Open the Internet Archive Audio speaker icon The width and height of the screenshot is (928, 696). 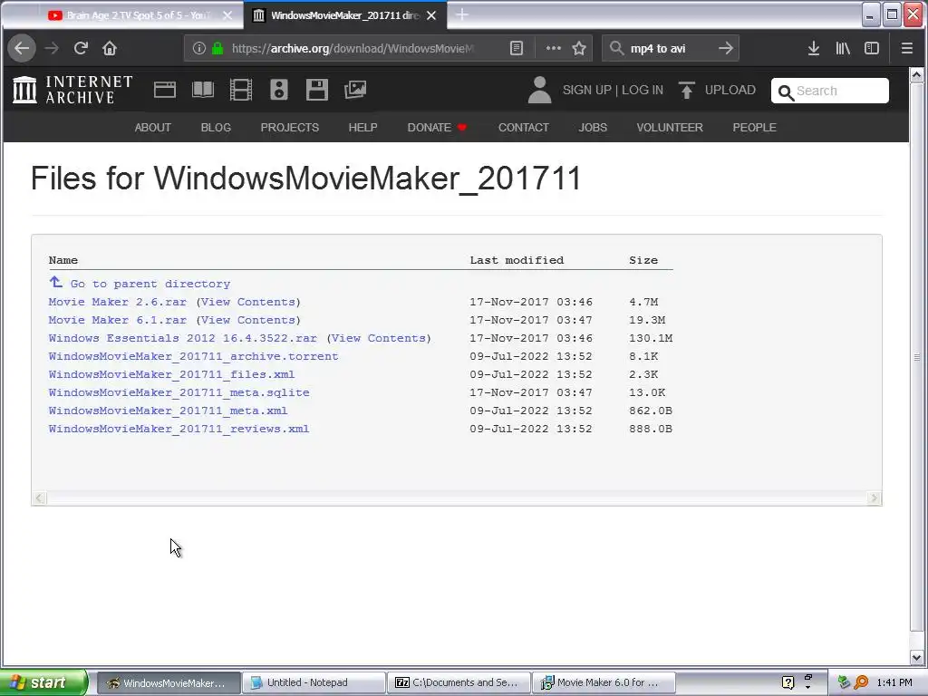click(279, 90)
